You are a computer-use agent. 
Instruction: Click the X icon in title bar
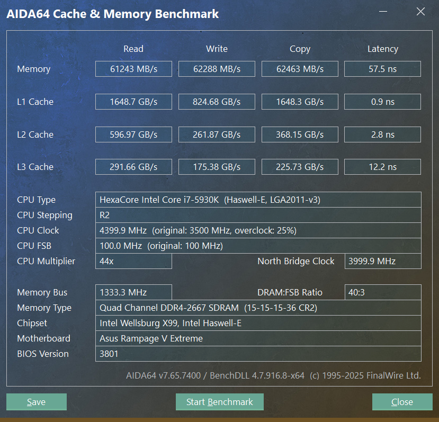(420, 12)
